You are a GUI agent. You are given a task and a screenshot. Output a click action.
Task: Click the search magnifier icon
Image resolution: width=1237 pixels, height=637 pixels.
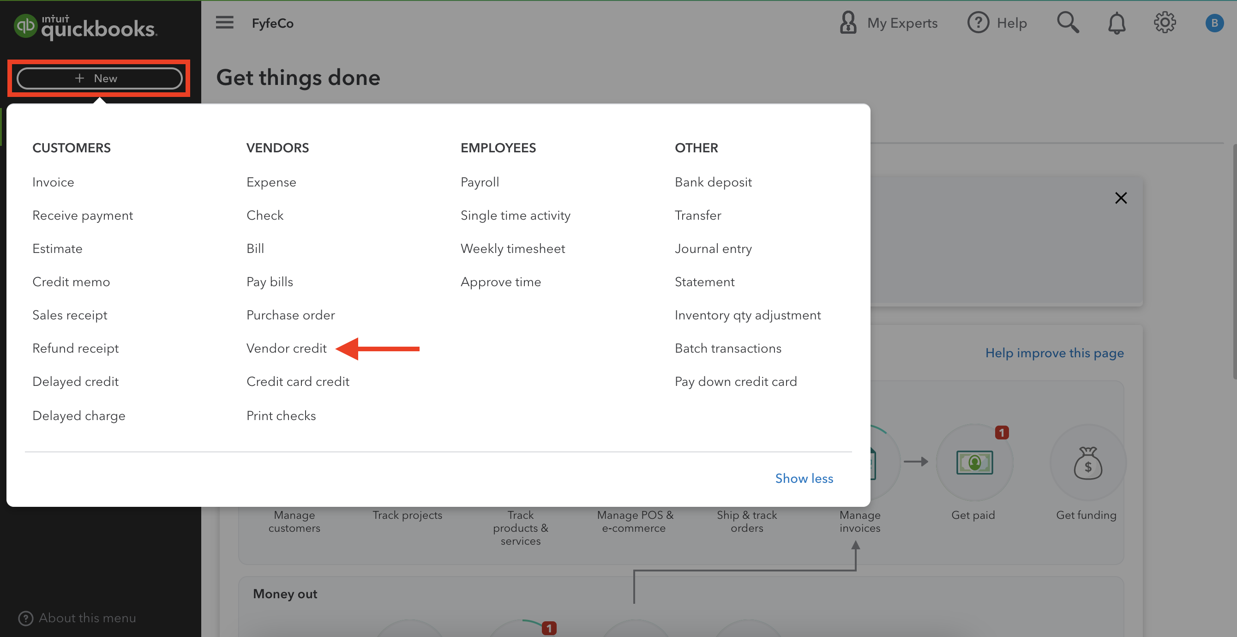coord(1068,23)
